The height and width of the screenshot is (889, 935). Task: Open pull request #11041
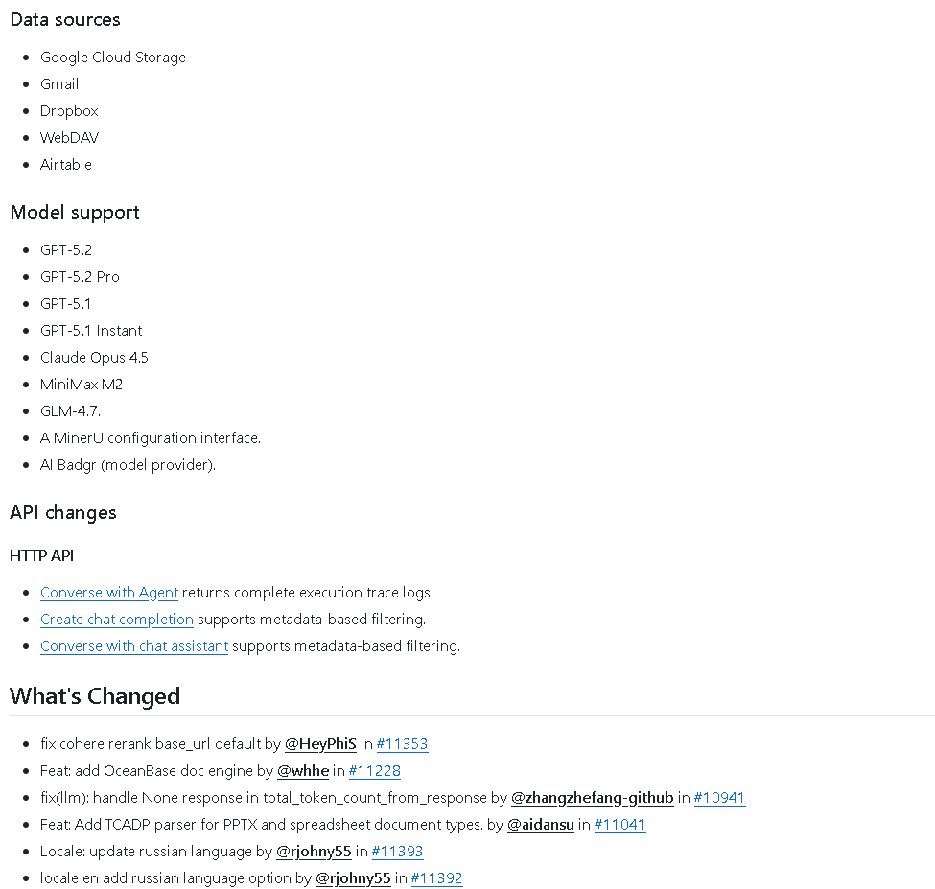pyautogui.click(x=619, y=824)
